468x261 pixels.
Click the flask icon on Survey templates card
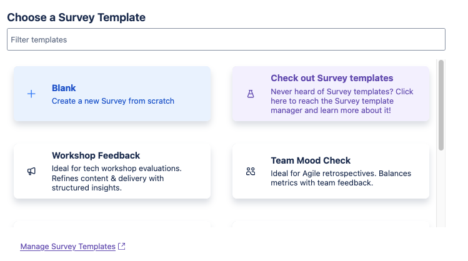pos(251,94)
